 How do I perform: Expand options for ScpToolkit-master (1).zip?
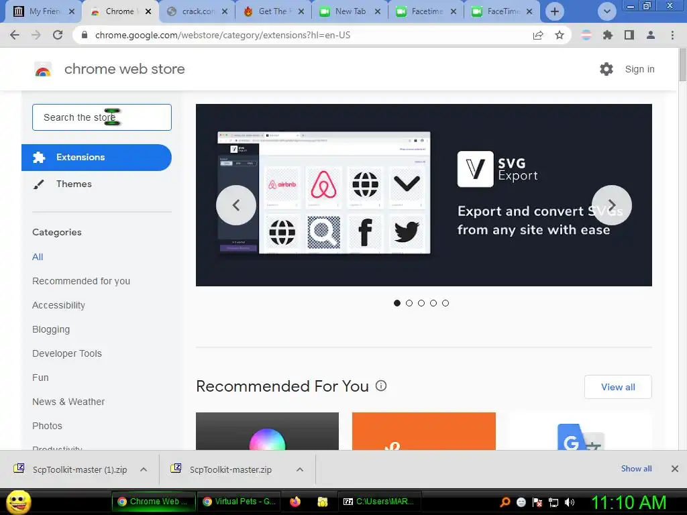144,469
